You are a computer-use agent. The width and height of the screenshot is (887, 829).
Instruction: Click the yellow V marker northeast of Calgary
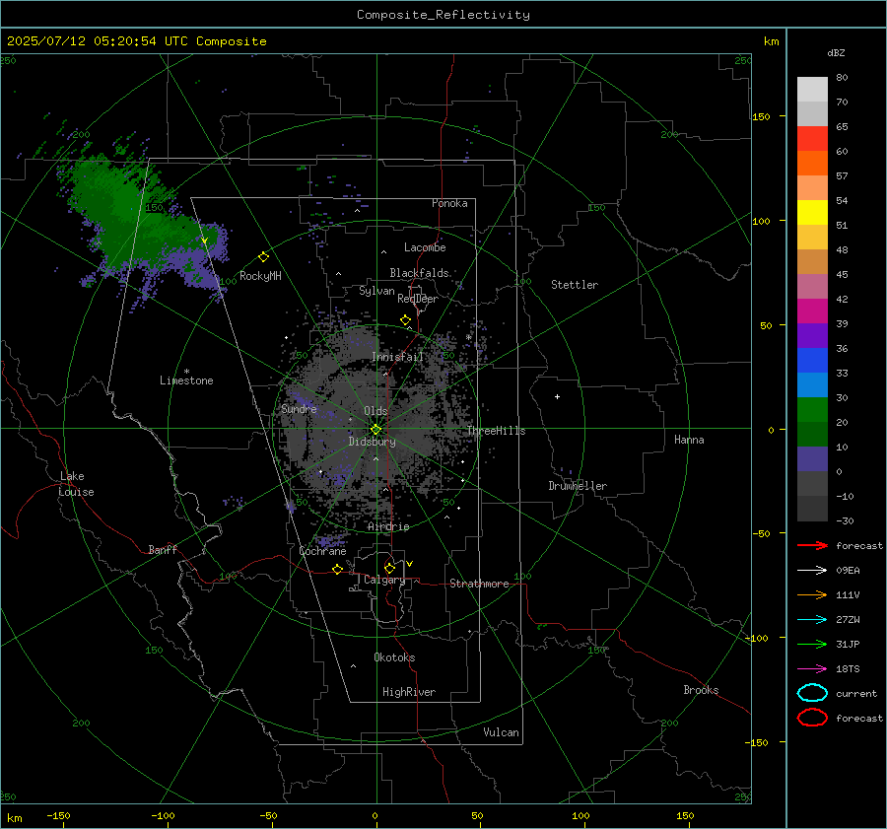[x=409, y=564]
